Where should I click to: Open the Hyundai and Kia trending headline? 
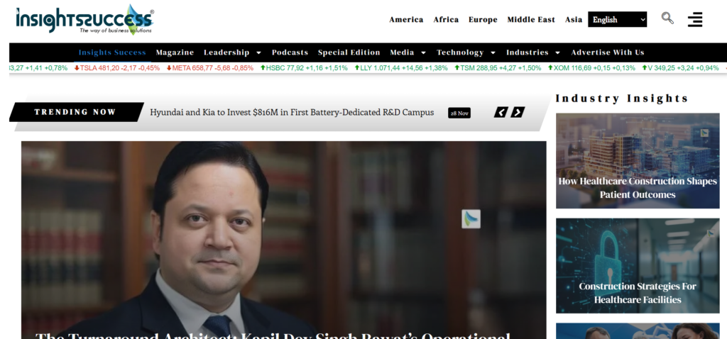tap(292, 112)
